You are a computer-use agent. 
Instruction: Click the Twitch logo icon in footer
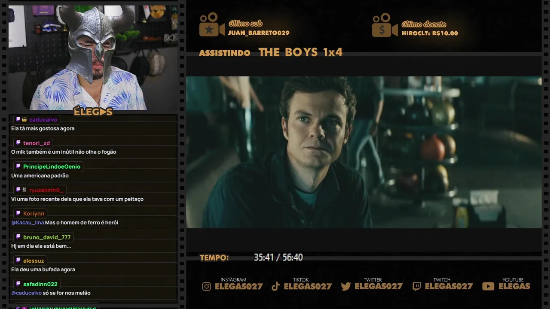tap(416, 286)
